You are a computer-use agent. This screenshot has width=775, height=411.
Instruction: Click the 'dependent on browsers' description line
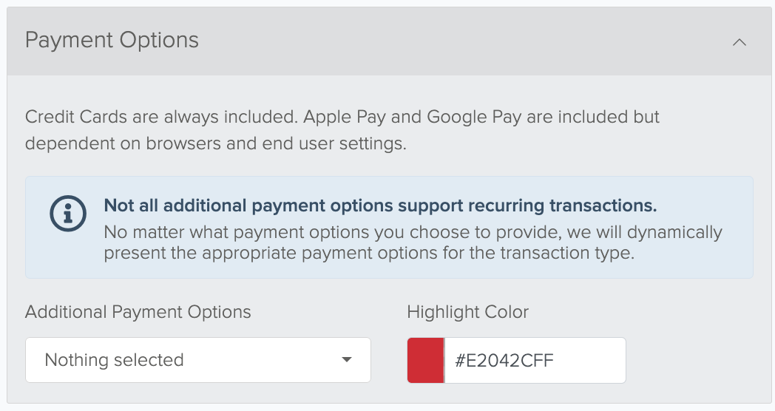tap(215, 143)
